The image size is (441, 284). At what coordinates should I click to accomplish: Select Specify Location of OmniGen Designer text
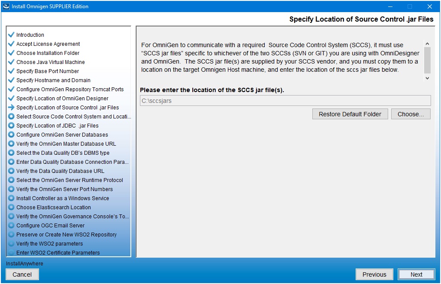pyautogui.click(x=62, y=98)
